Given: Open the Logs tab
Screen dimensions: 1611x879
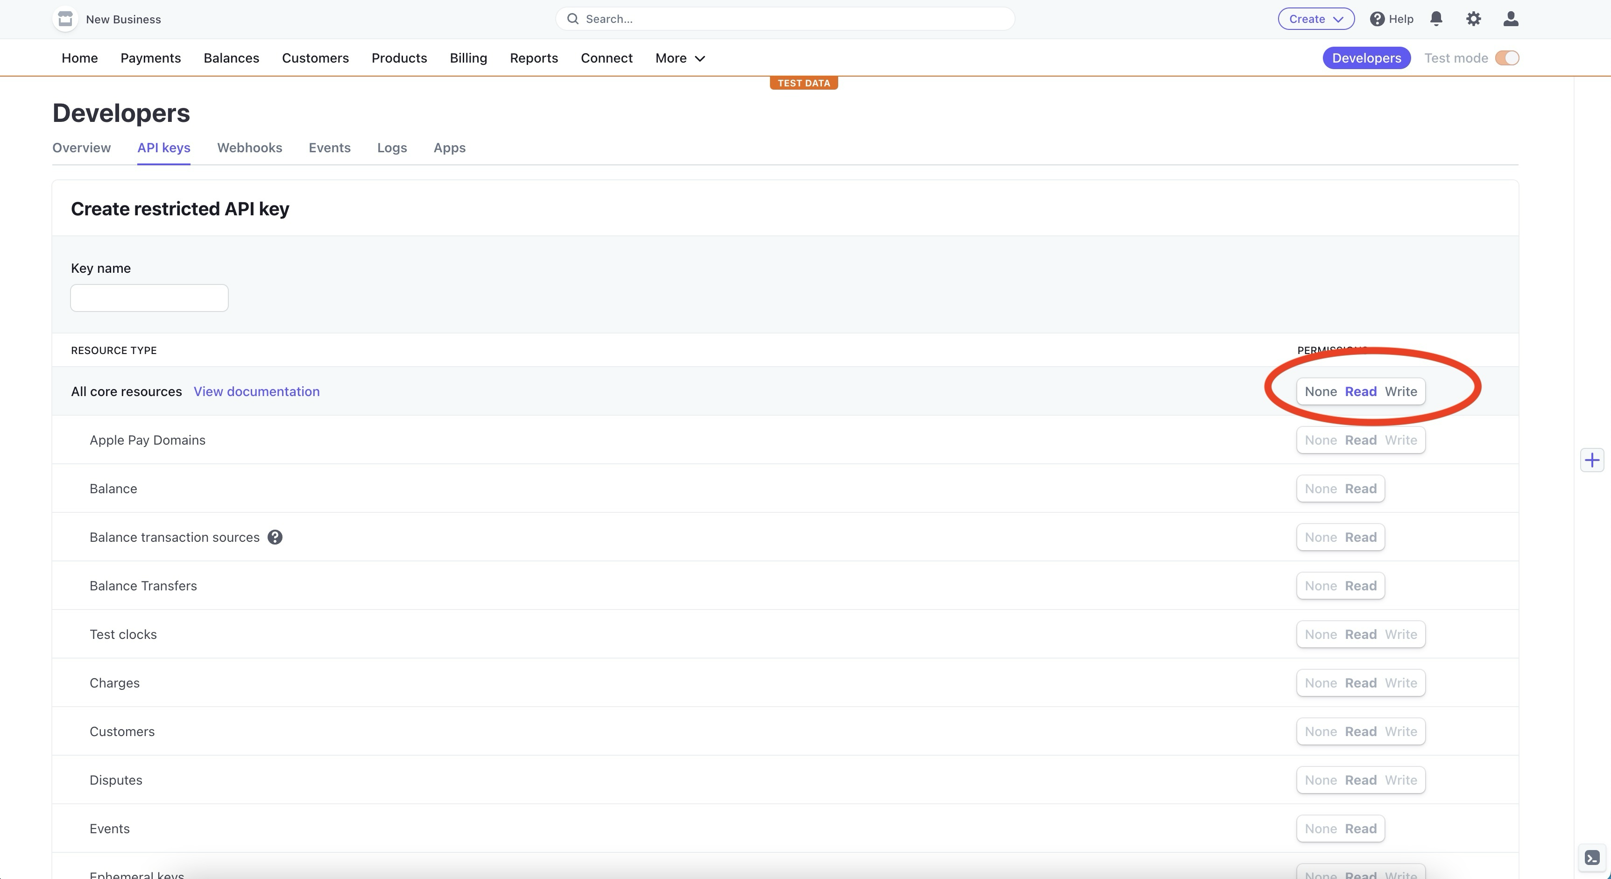Looking at the screenshot, I should pos(391,148).
